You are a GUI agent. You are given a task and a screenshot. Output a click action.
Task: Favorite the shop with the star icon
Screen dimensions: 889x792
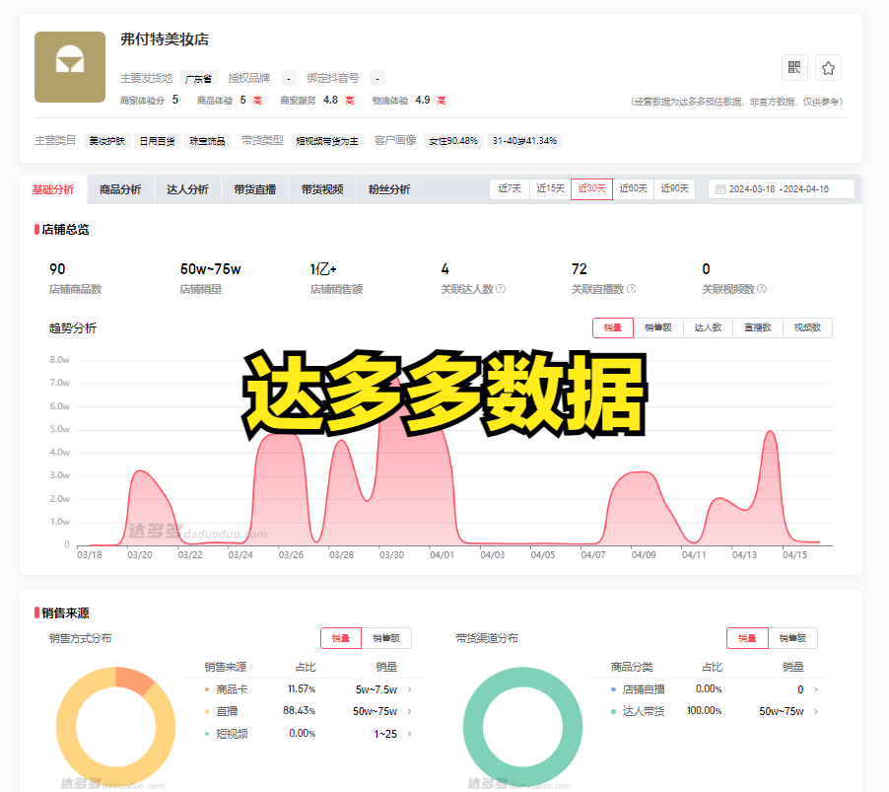pos(828,68)
